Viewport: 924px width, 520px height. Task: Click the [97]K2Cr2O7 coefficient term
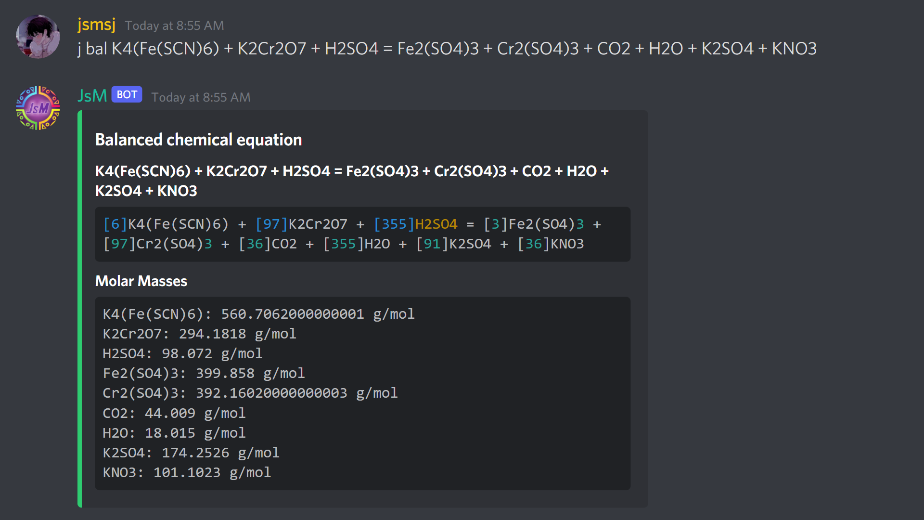[301, 224]
